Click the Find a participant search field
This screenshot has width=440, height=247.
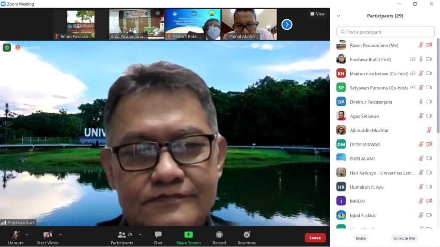385,32
